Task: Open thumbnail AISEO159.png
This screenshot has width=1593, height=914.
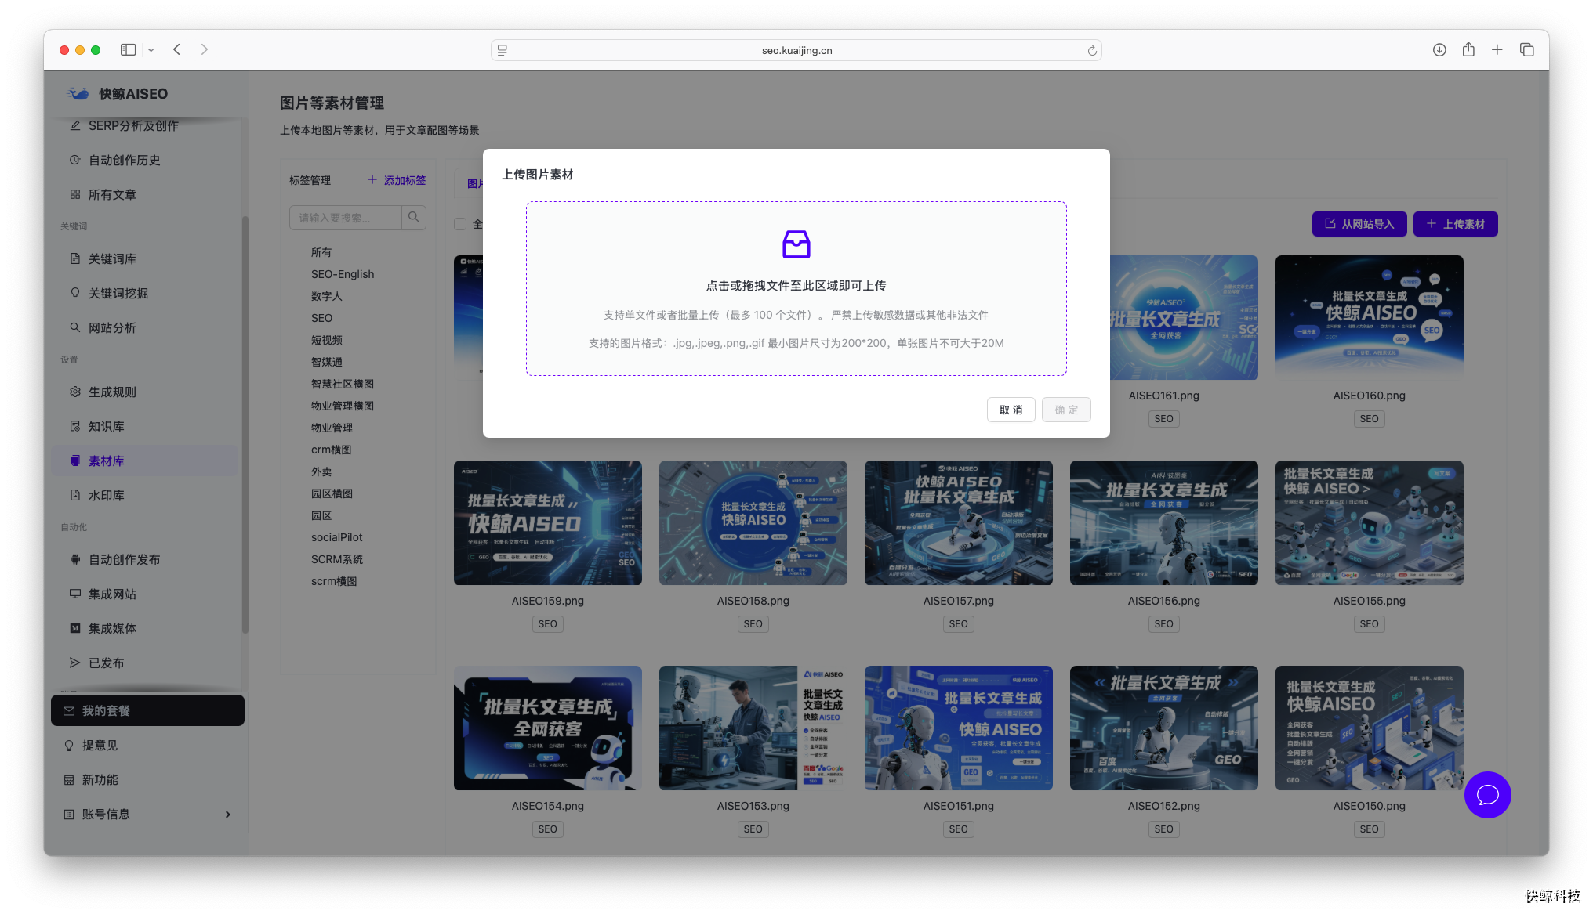Action: (x=548, y=522)
